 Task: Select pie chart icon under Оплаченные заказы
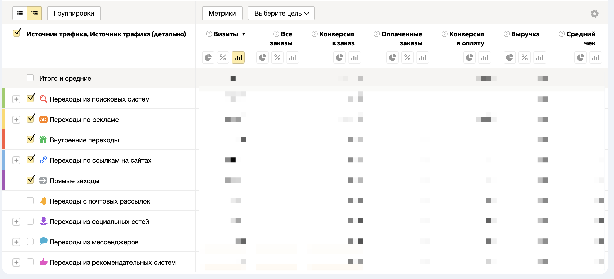pos(393,57)
